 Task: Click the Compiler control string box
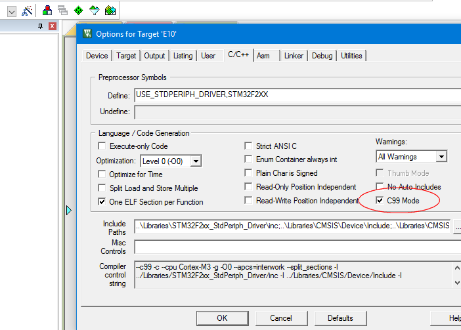[294, 275]
